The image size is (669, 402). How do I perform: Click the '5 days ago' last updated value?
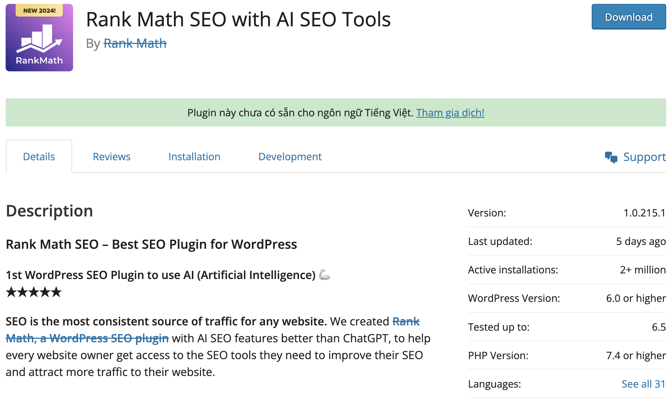pos(641,241)
